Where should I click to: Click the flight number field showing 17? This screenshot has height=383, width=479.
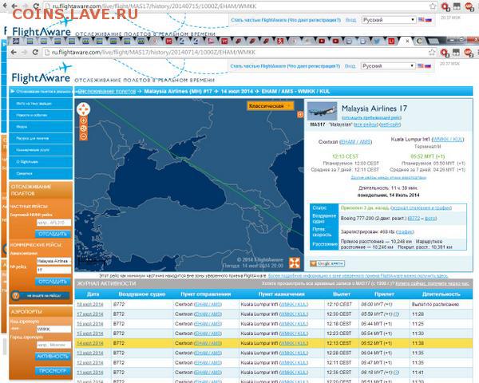point(53,270)
